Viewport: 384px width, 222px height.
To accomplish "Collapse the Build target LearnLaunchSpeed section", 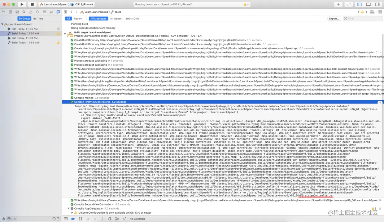I will click(65, 34).
